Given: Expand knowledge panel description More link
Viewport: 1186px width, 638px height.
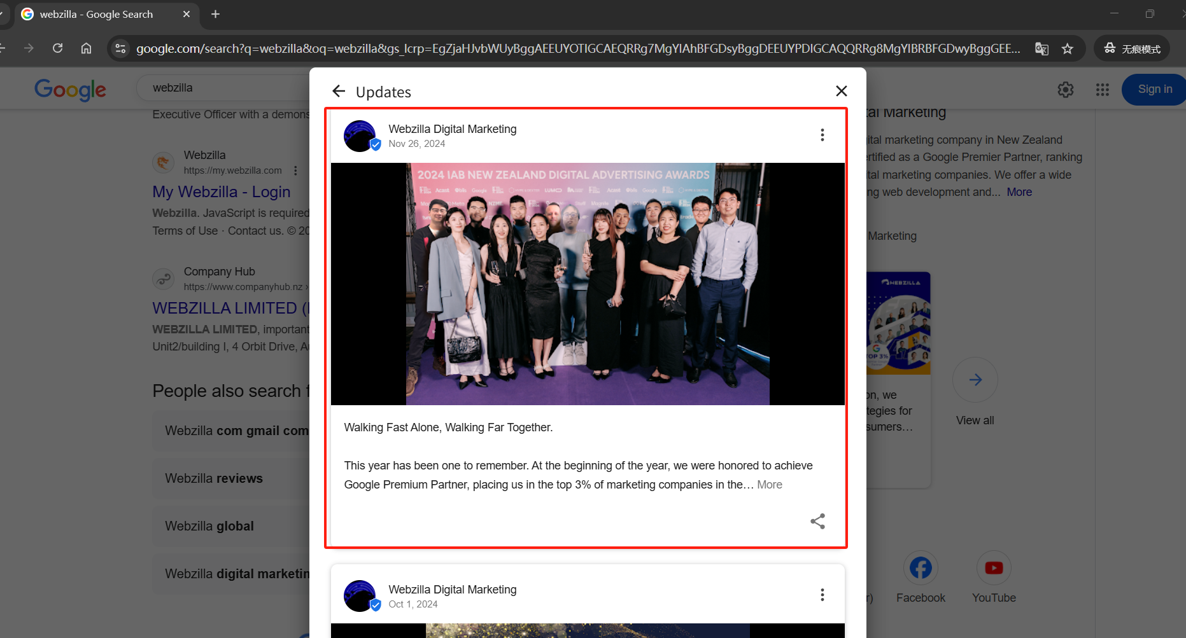Looking at the screenshot, I should (x=1019, y=192).
